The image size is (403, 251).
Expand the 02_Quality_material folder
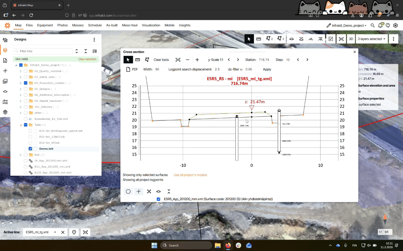point(21,71)
